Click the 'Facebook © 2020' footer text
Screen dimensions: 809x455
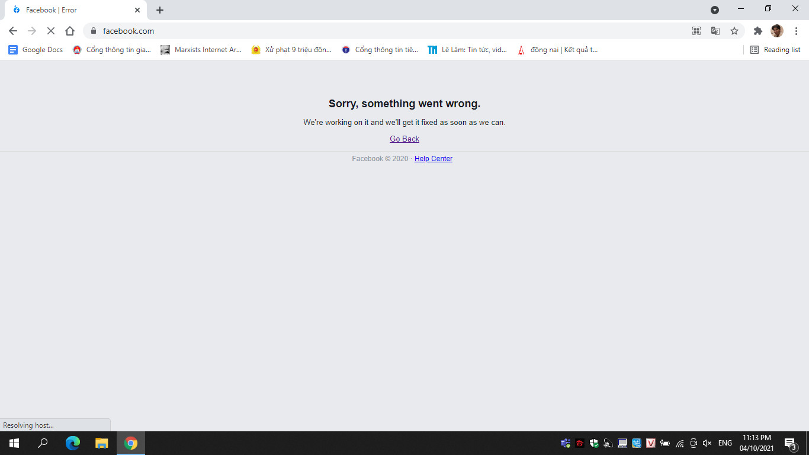(380, 159)
